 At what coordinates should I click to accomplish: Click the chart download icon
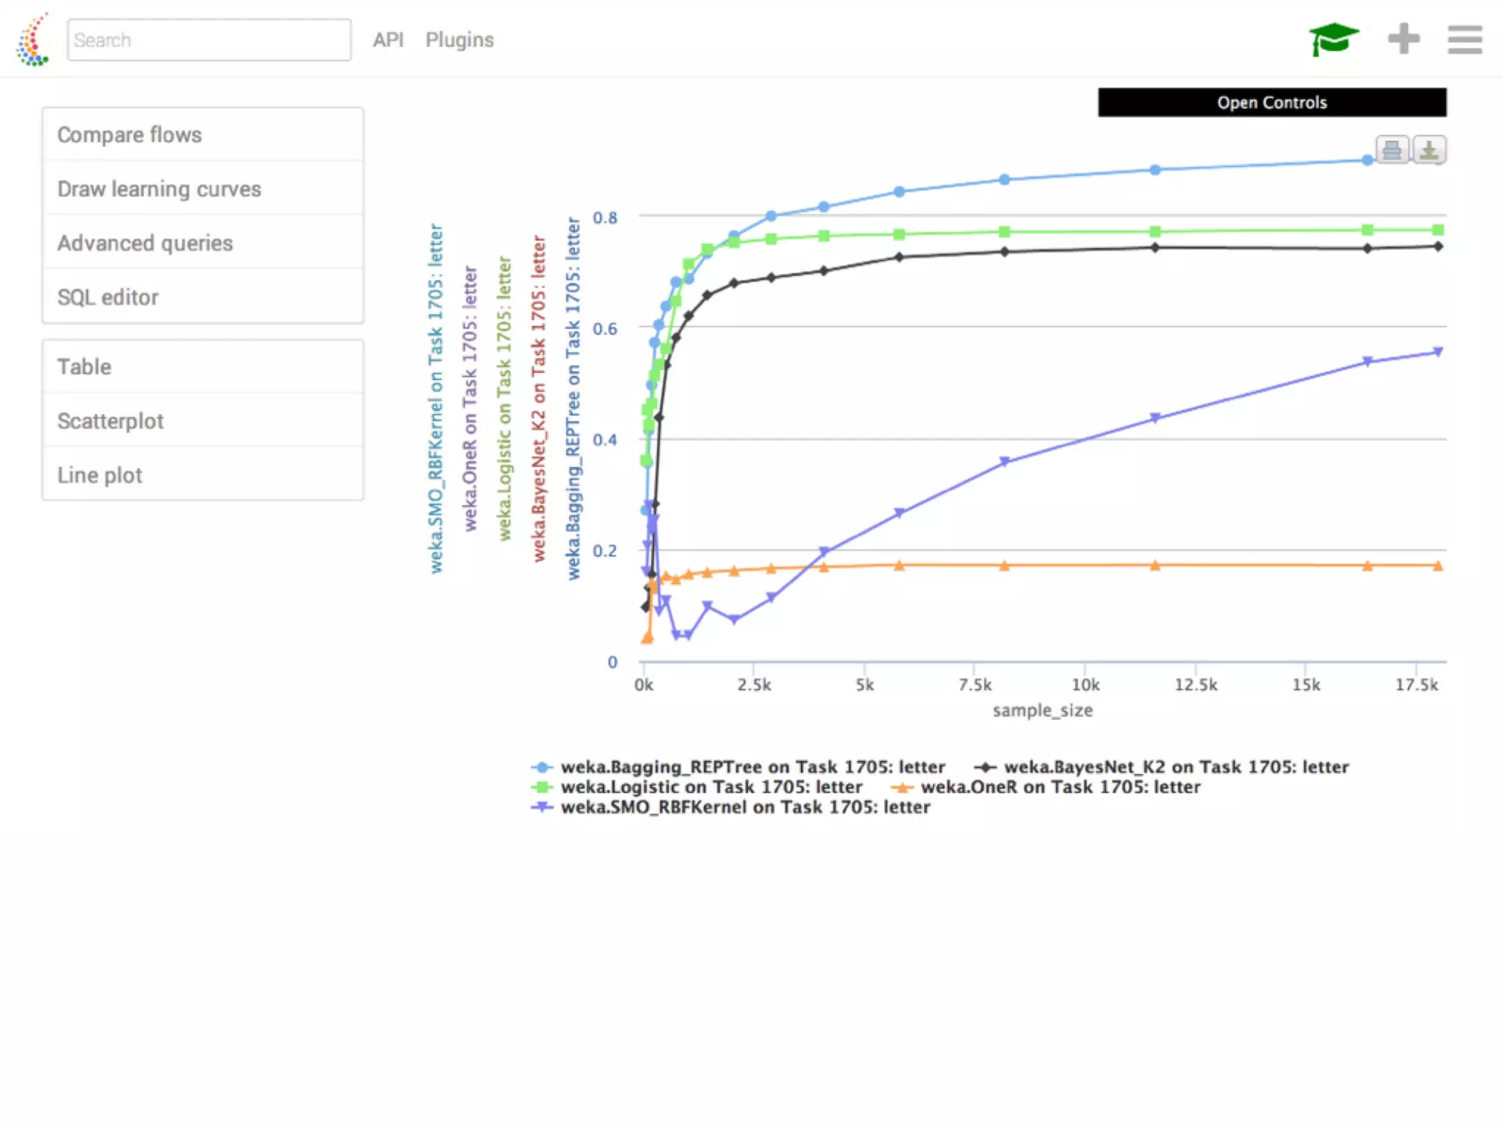[1429, 150]
